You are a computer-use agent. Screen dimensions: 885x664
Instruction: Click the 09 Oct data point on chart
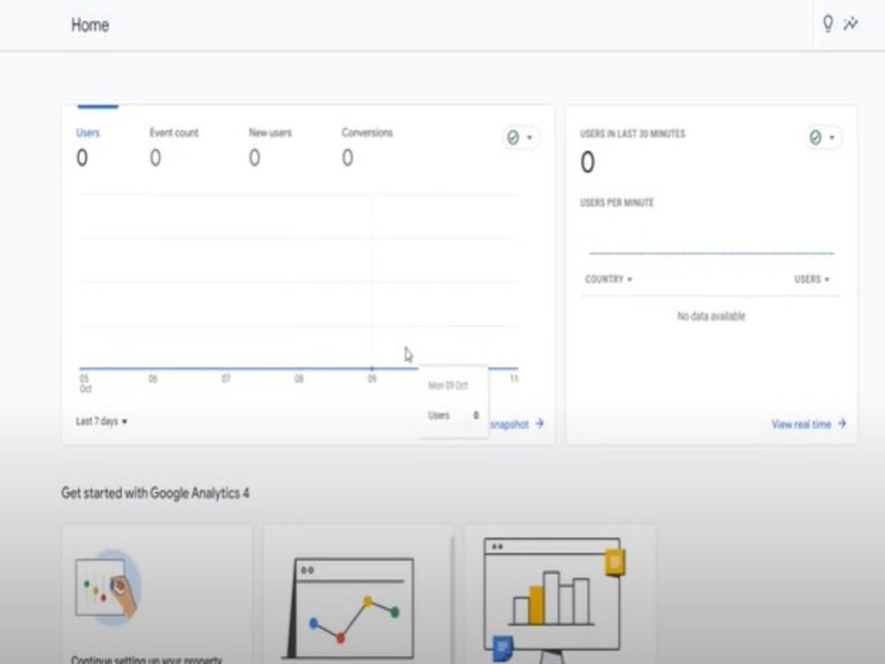pyautogui.click(x=372, y=368)
